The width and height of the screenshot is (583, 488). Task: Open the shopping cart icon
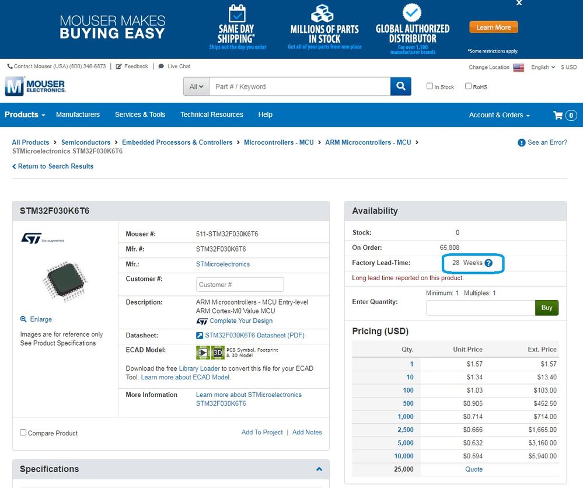click(x=558, y=115)
